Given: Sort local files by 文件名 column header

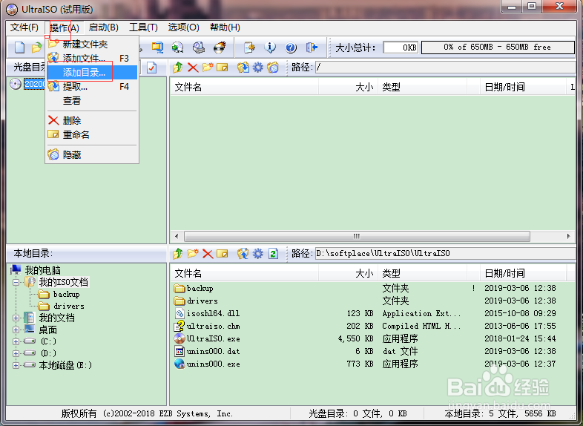Looking at the screenshot, I should tap(245, 273).
